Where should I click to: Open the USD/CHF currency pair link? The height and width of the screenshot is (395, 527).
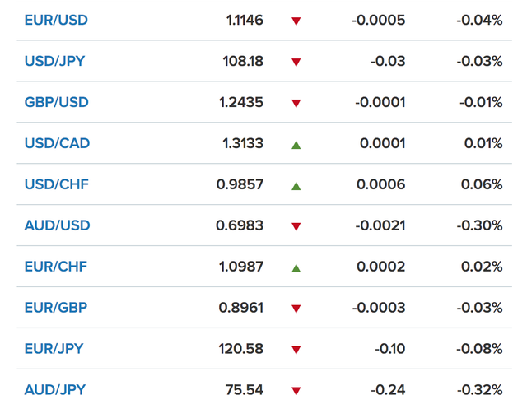56,184
